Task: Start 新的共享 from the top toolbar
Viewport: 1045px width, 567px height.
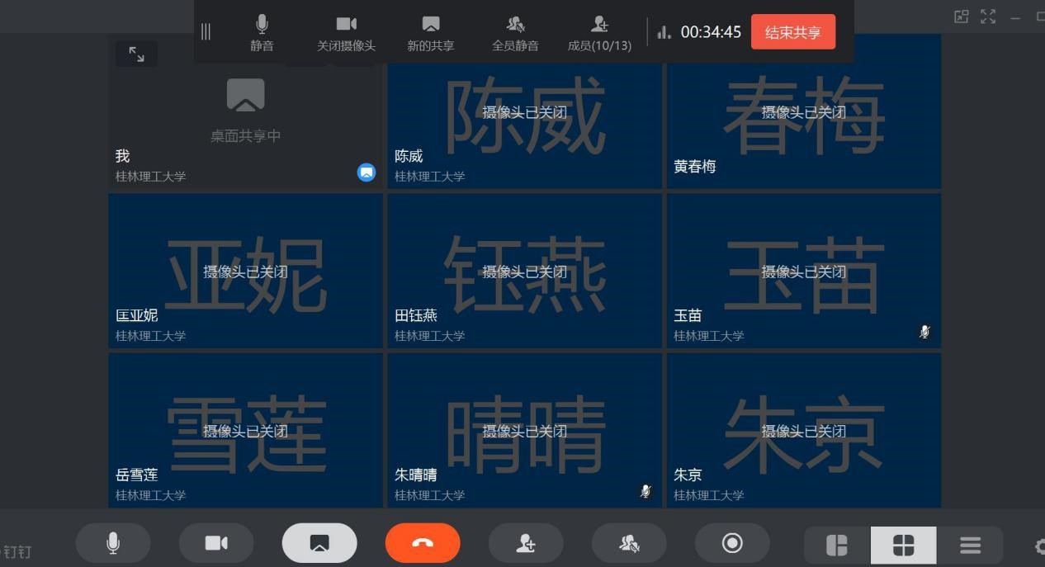Action: 431,33
